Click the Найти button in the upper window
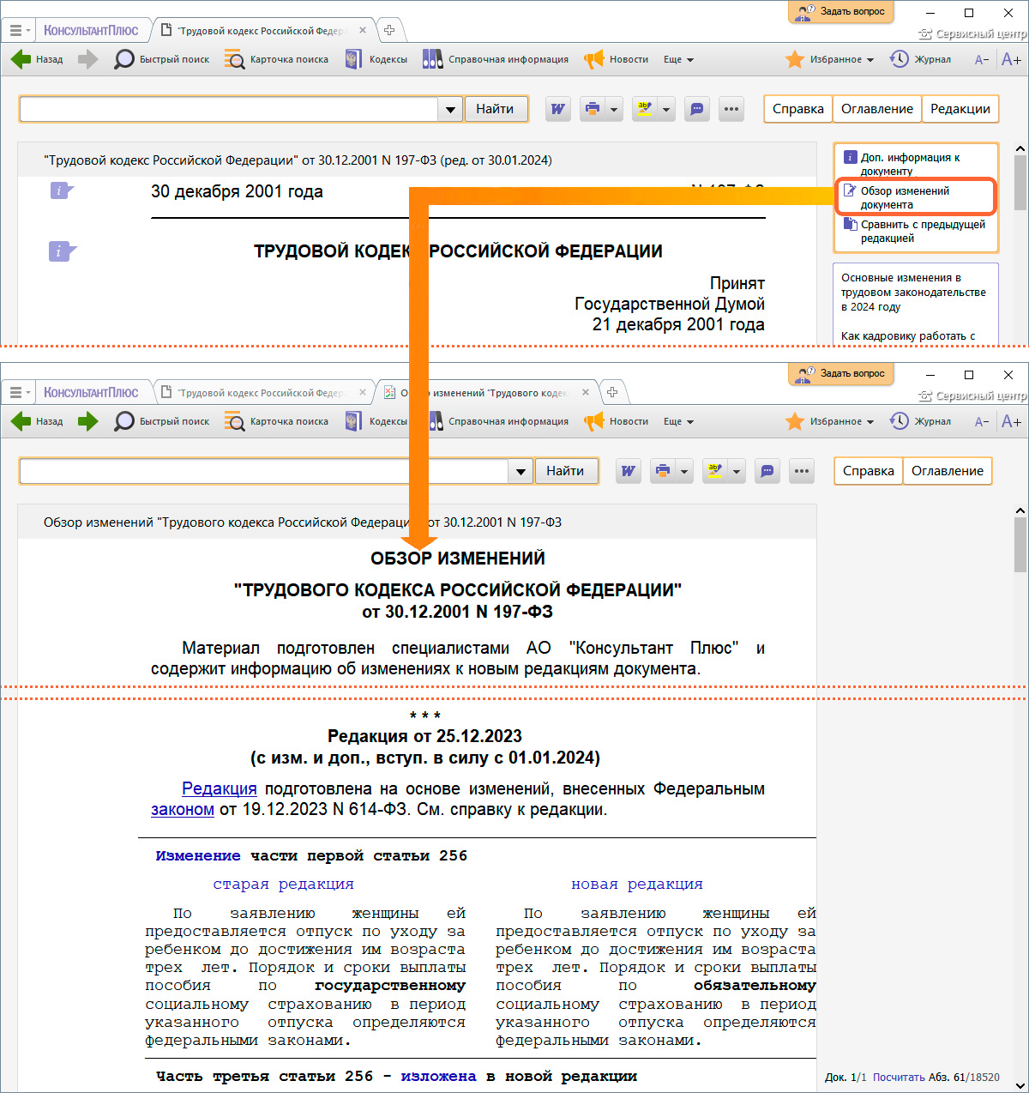This screenshot has width=1029, height=1093. coord(495,109)
